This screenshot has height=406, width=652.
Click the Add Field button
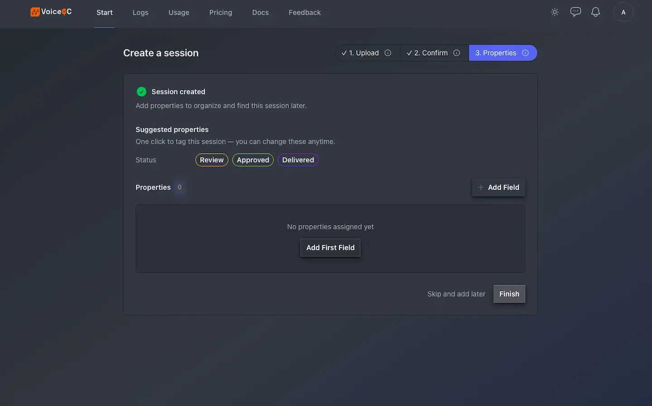tap(499, 187)
